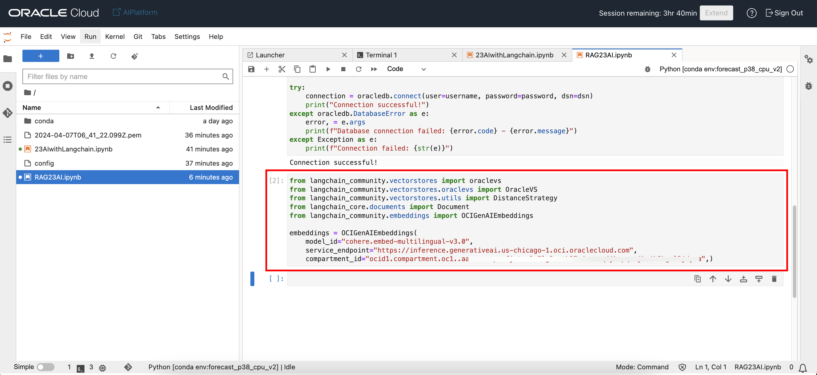Run the selected cell with the play icon
The height and width of the screenshot is (375, 817).
pyautogui.click(x=328, y=69)
